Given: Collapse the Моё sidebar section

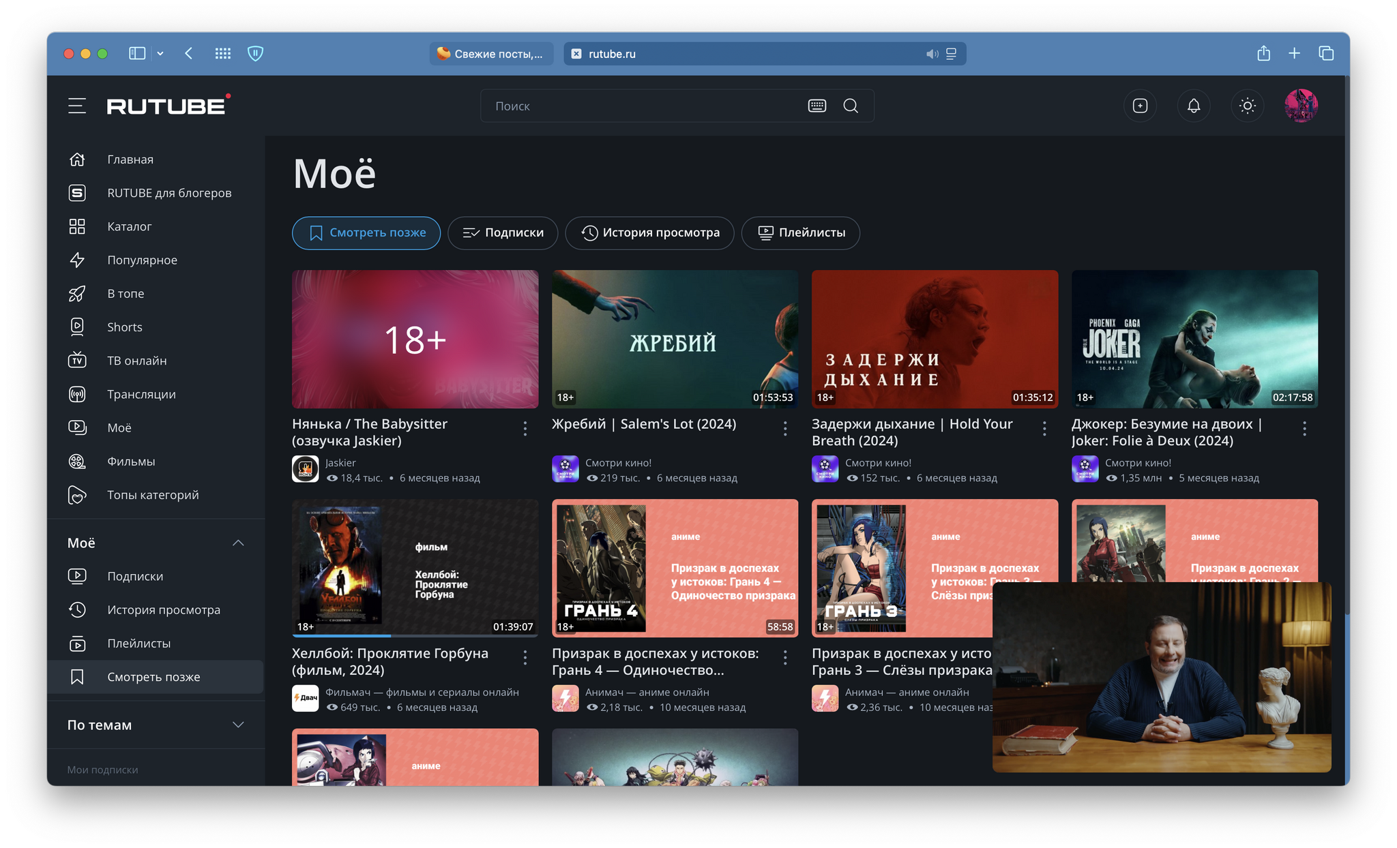Looking at the screenshot, I should (x=238, y=543).
